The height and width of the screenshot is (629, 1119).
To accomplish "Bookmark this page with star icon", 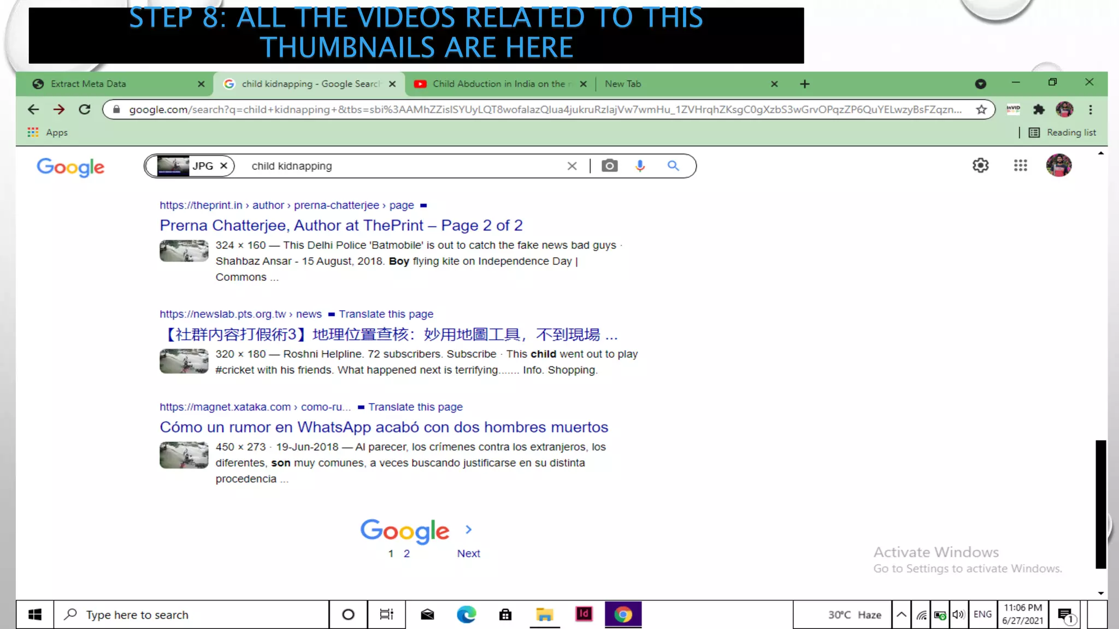I will coord(981,110).
